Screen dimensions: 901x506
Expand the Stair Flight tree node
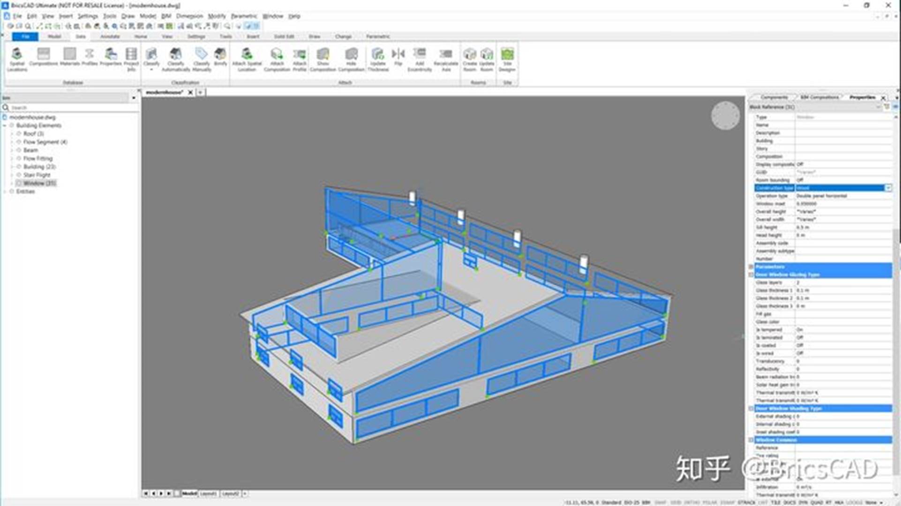pyautogui.click(x=12, y=175)
